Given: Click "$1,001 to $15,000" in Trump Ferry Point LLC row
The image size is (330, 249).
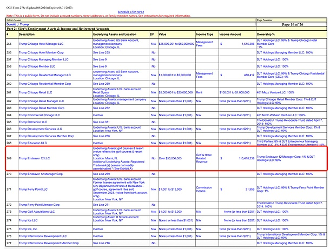Looking at the screenshot, I should click(170, 189).
